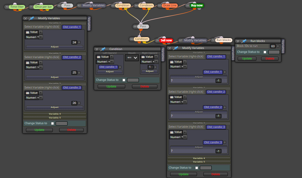Expand Variable 5 section in left panel

[55, 118]
